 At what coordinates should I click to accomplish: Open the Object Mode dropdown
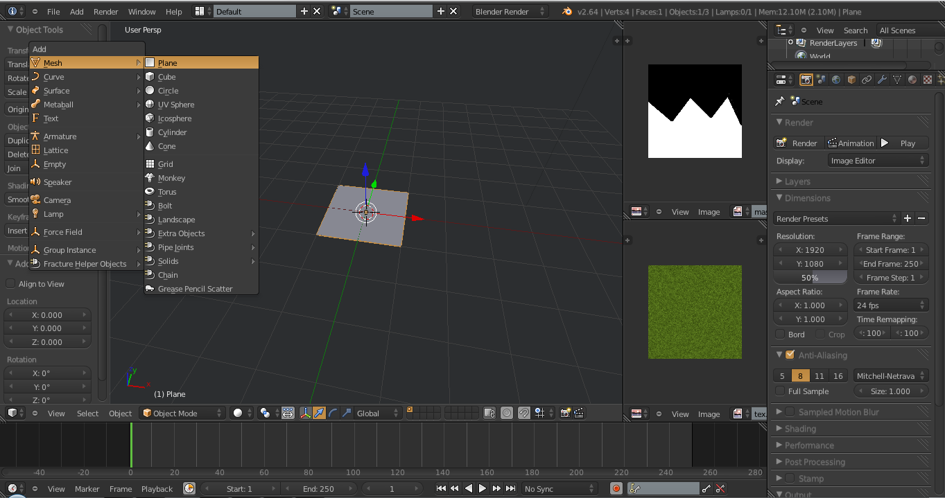click(x=183, y=413)
